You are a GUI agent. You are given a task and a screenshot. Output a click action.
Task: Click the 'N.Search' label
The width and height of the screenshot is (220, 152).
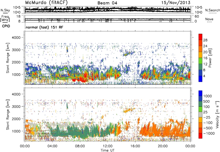(212, 10)
